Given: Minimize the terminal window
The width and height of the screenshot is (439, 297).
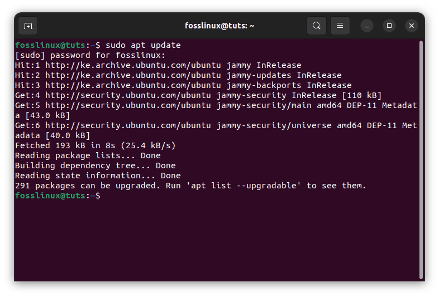Looking at the screenshot, I should pos(367,26).
